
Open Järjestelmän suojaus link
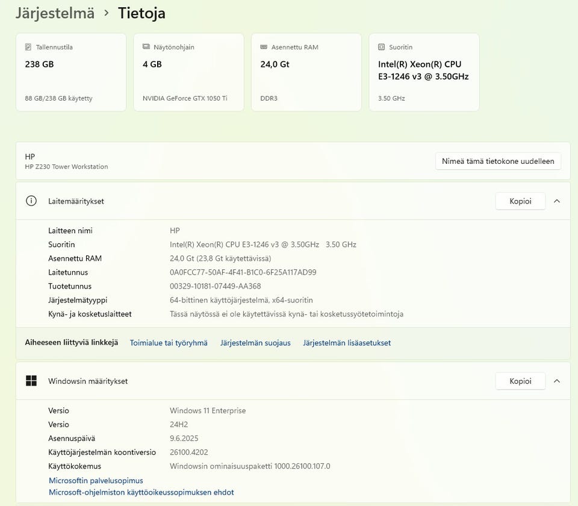[255, 343]
